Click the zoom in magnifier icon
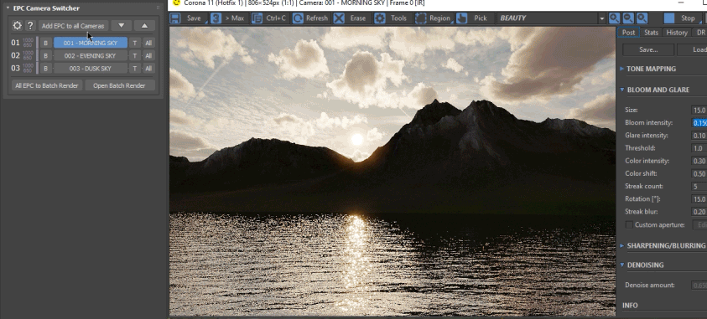This screenshot has height=319, width=707. (614, 18)
